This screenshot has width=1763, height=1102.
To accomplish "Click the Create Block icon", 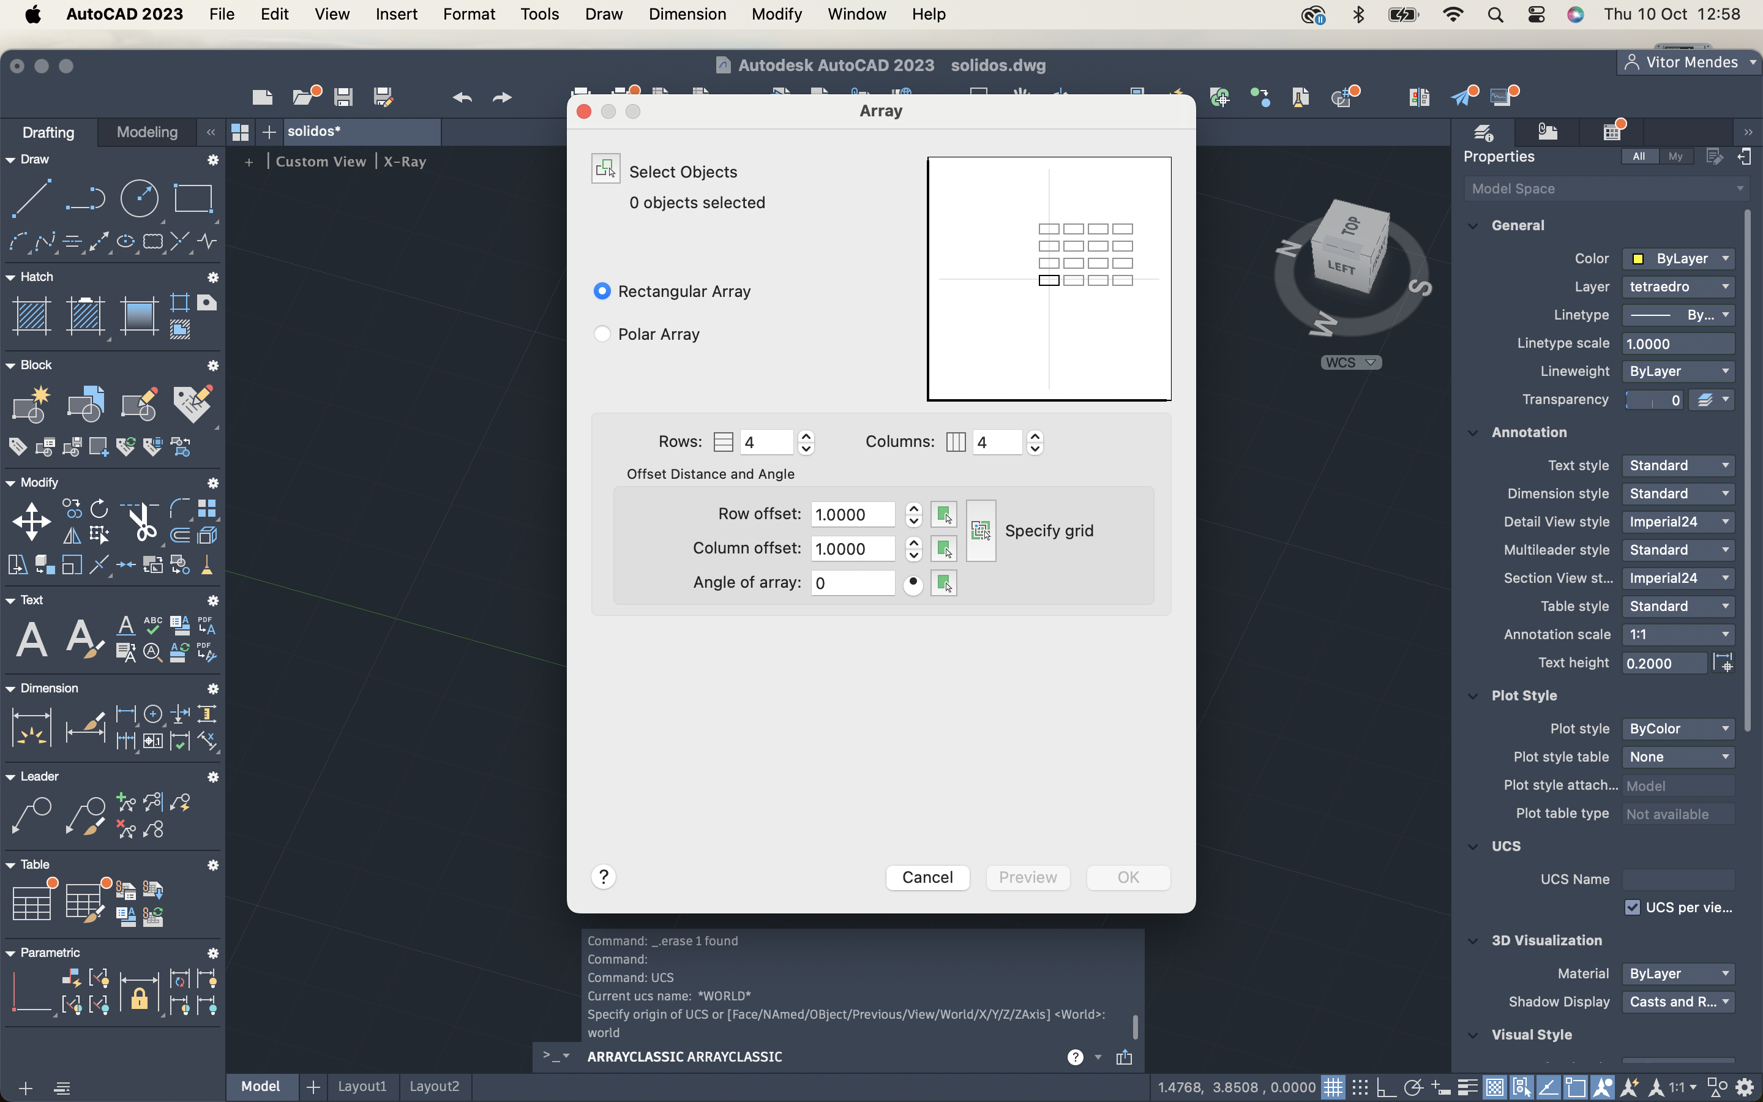I will click(31, 404).
